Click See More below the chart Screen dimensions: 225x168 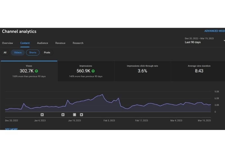(x=12, y=129)
